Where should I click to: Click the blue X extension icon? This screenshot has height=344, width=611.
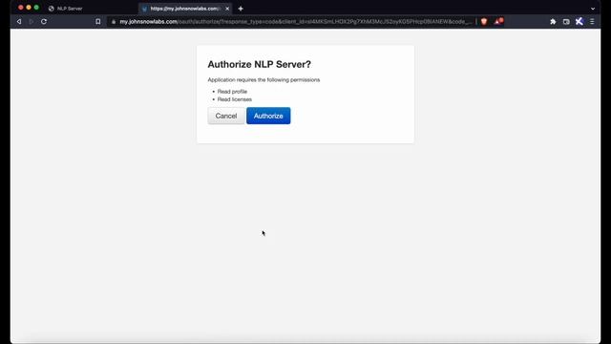[x=579, y=21]
